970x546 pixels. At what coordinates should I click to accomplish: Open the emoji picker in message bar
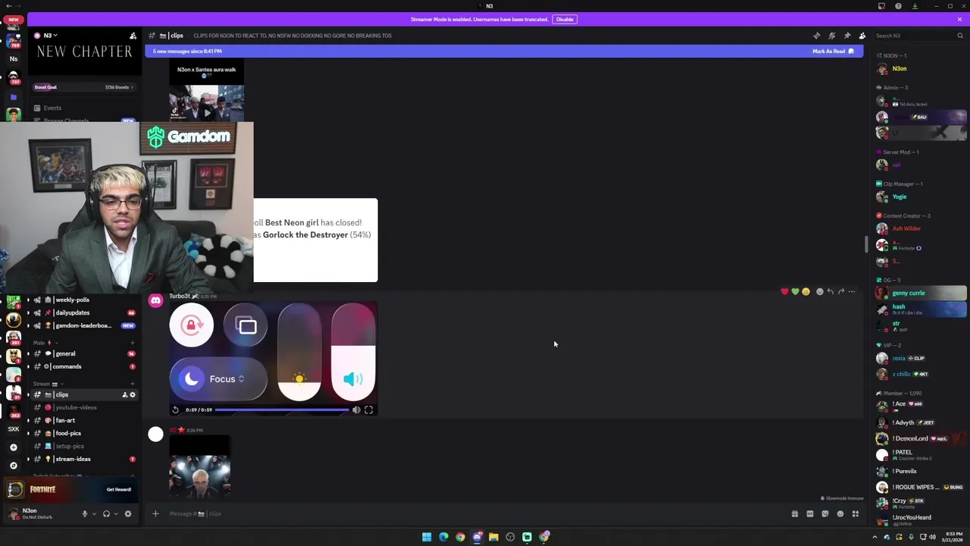pos(840,513)
